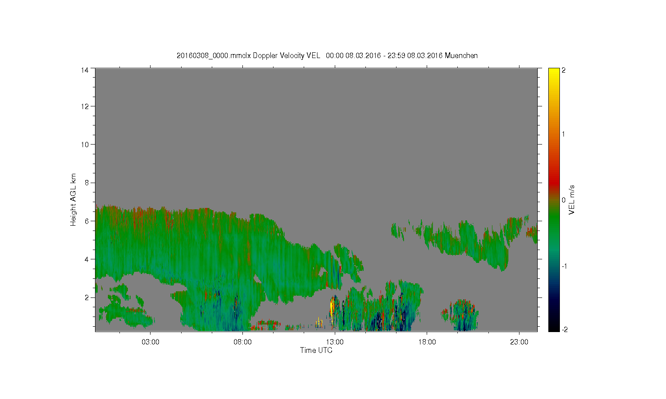
Task: Click the "Height AGL km" axis label
Action: (73, 199)
